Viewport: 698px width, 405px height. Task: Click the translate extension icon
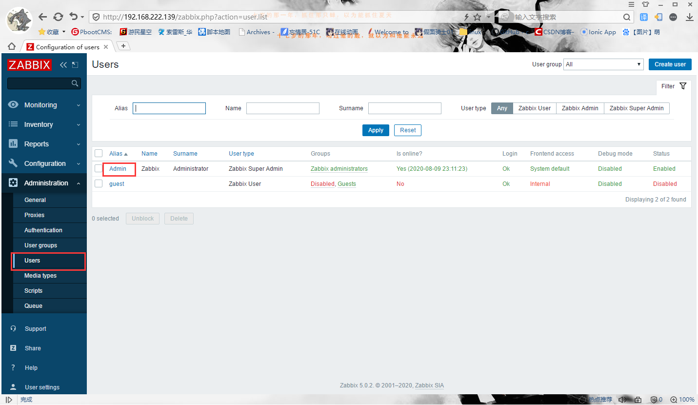644,17
